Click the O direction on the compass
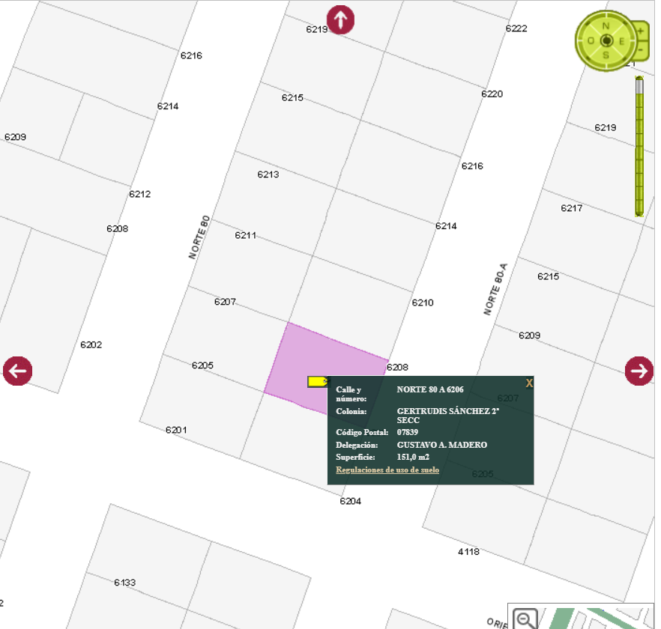This screenshot has height=629, width=661. pyautogui.click(x=591, y=40)
